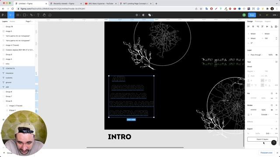The width and height of the screenshot is (280, 157).
Task: Click the Align top icon
Action: tap(262, 27)
